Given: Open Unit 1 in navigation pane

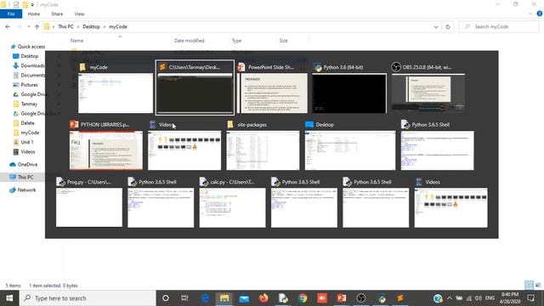Looking at the screenshot, I should click(x=23, y=142).
